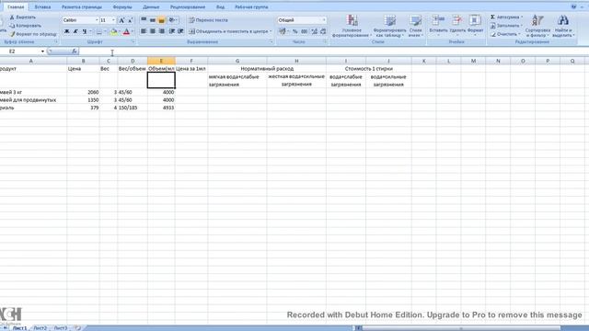Open the Формулы ribbon tab

[x=122, y=7]
